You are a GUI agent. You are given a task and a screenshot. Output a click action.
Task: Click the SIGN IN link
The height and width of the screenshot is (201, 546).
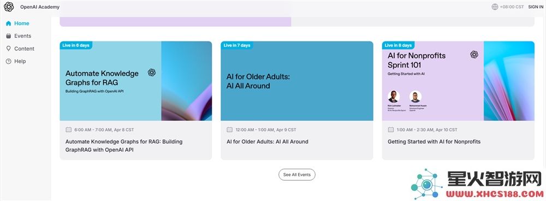click(x=536, y=7)
